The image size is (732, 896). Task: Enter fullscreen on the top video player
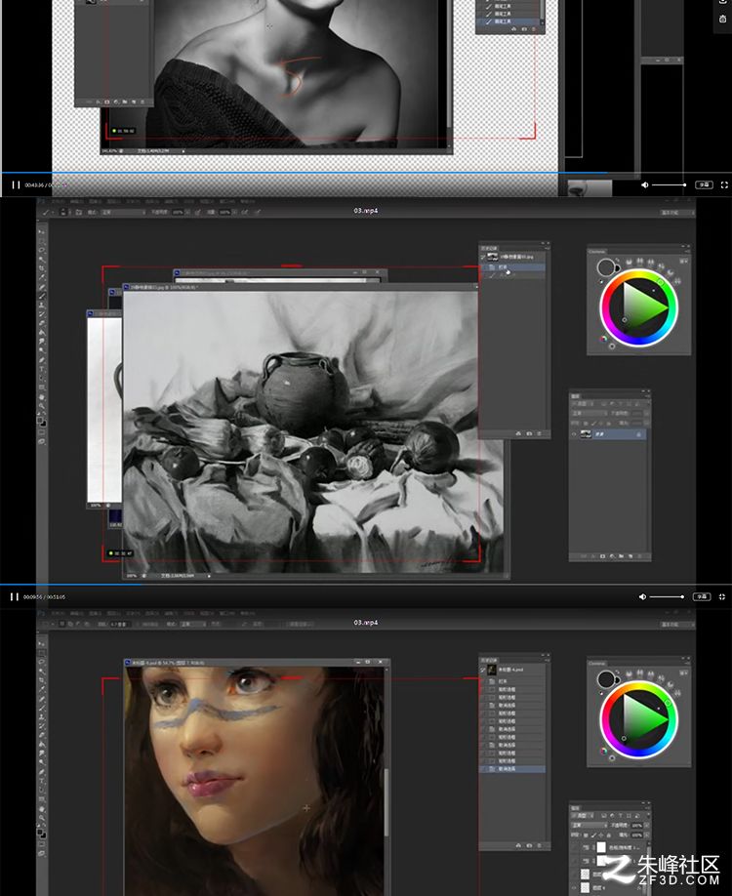pos(724,184)
